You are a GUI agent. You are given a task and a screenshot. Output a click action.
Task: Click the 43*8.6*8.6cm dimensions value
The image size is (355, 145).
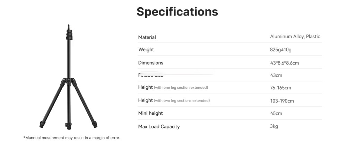pyautogui.click(x=284, y=63)
